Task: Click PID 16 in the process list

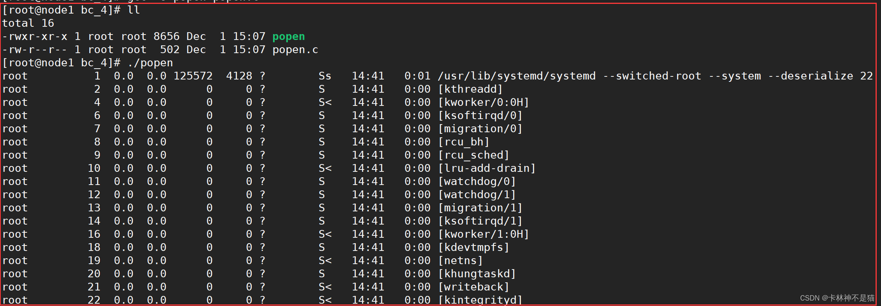Action: [x=94, y=234]
